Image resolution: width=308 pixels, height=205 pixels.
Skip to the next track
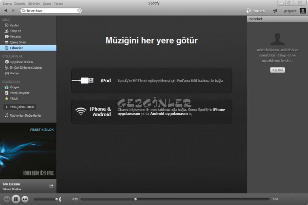click(x=25, y=199)
